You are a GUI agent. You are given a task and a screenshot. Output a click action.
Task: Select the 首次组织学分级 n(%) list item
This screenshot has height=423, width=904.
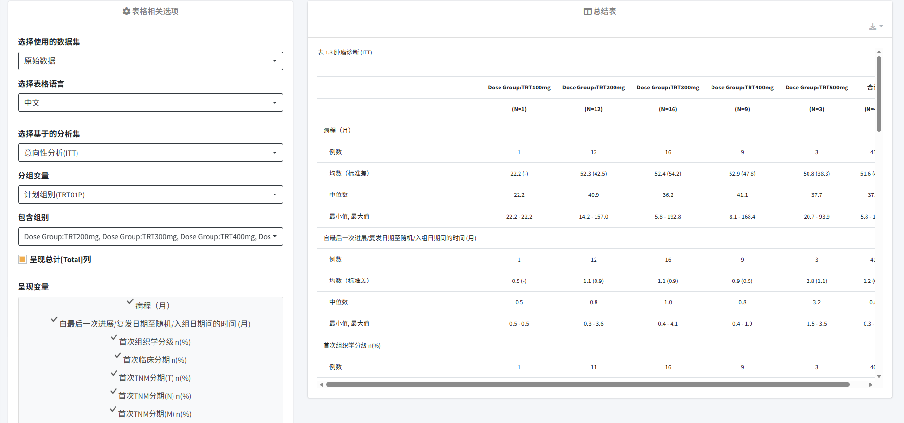point(151,342)
